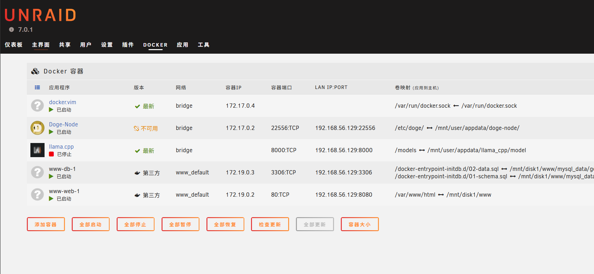
Task: Click the llama.cpp container icon
Action: point(37,150)
